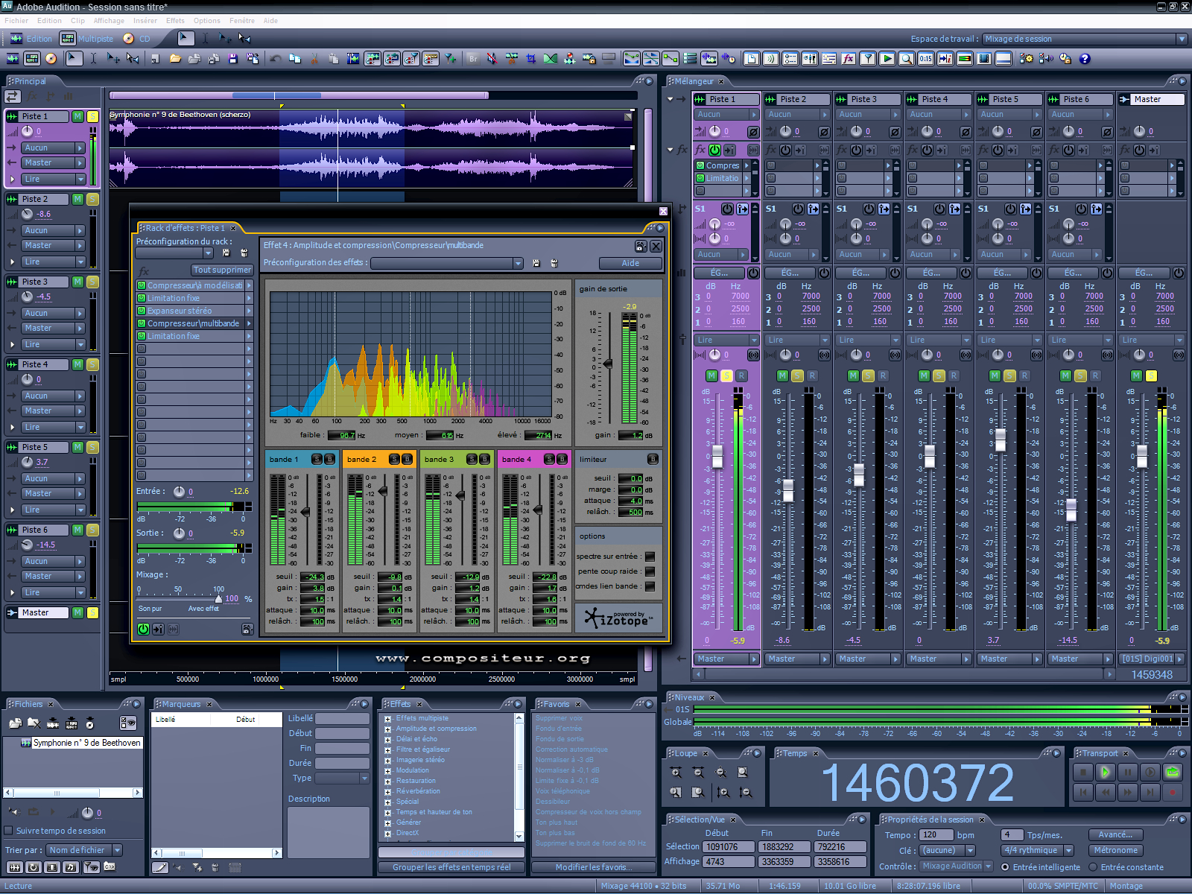This screenshot has height=894, width=1192.
Task: Select the 'Entrée constante' radio button
Action: [x=1093, y=867]
